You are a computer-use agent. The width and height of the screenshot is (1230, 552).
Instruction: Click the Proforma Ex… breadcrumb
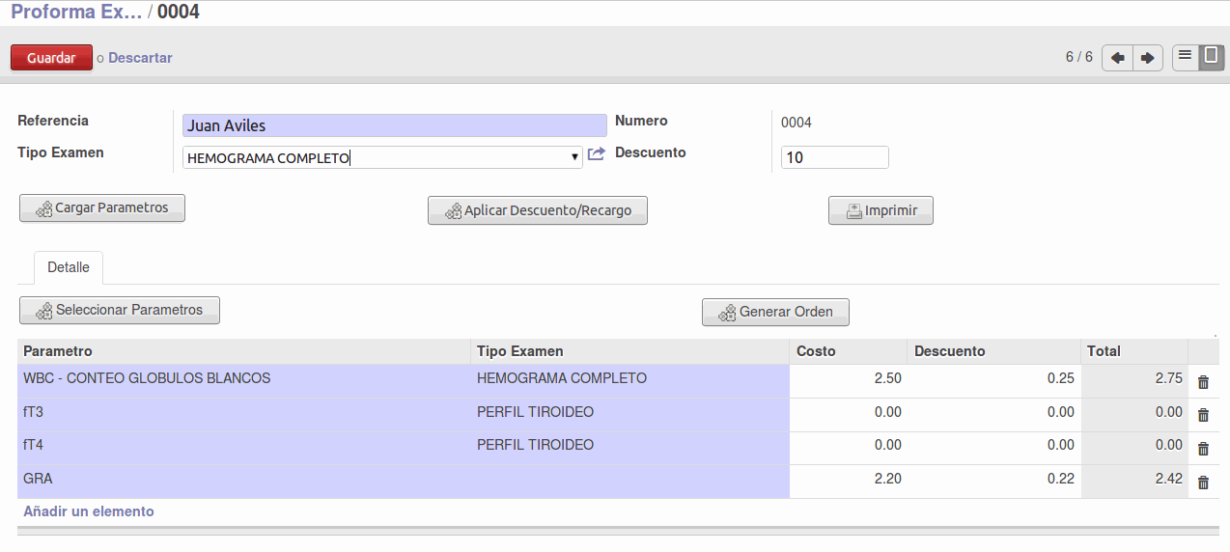(76, 13)
